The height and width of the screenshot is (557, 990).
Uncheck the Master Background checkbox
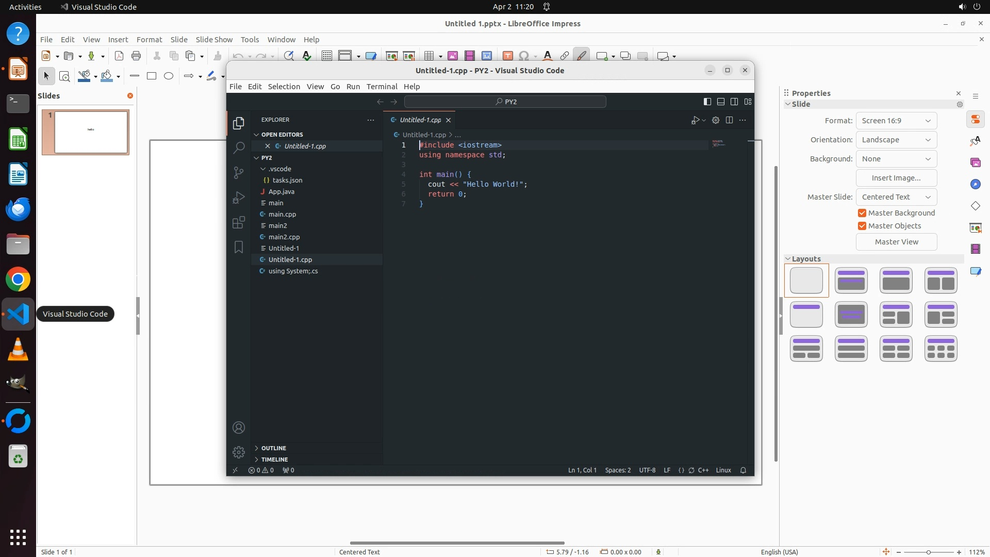click(862, 213)
